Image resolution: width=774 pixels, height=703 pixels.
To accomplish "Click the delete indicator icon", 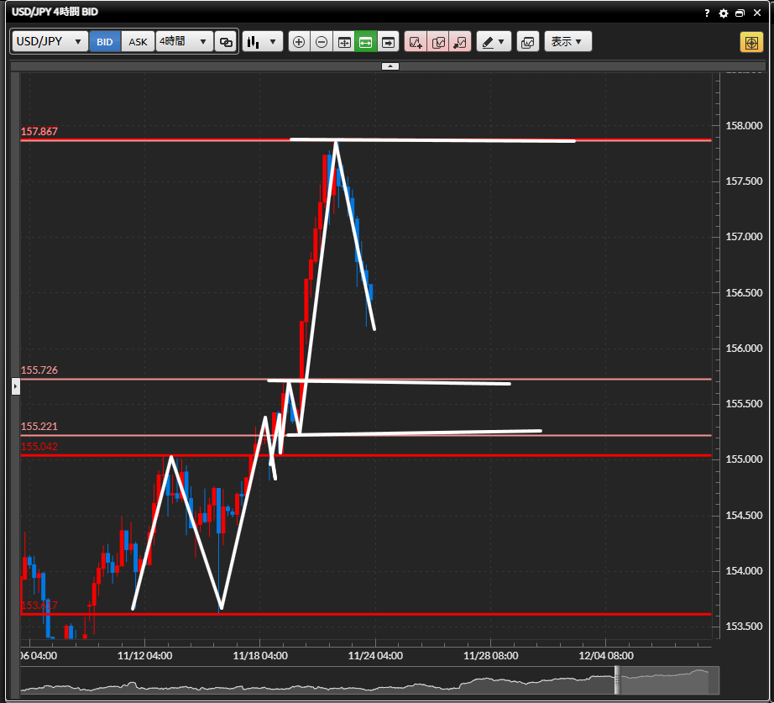I will (460, 42).
